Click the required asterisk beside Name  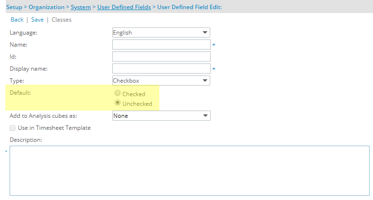(x=214, y=45)
